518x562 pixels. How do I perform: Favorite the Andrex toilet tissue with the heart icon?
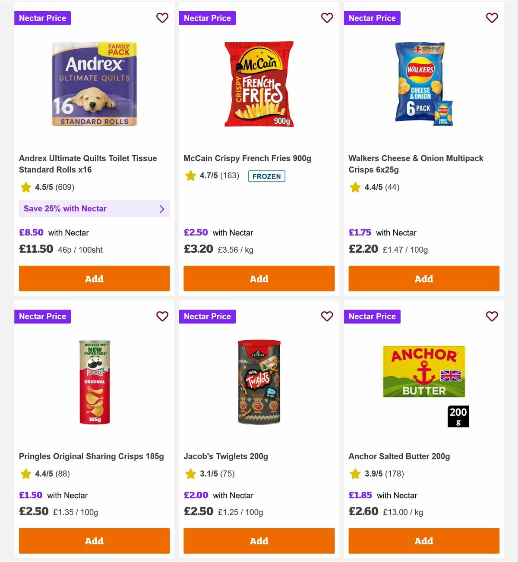tap(162, 18)
